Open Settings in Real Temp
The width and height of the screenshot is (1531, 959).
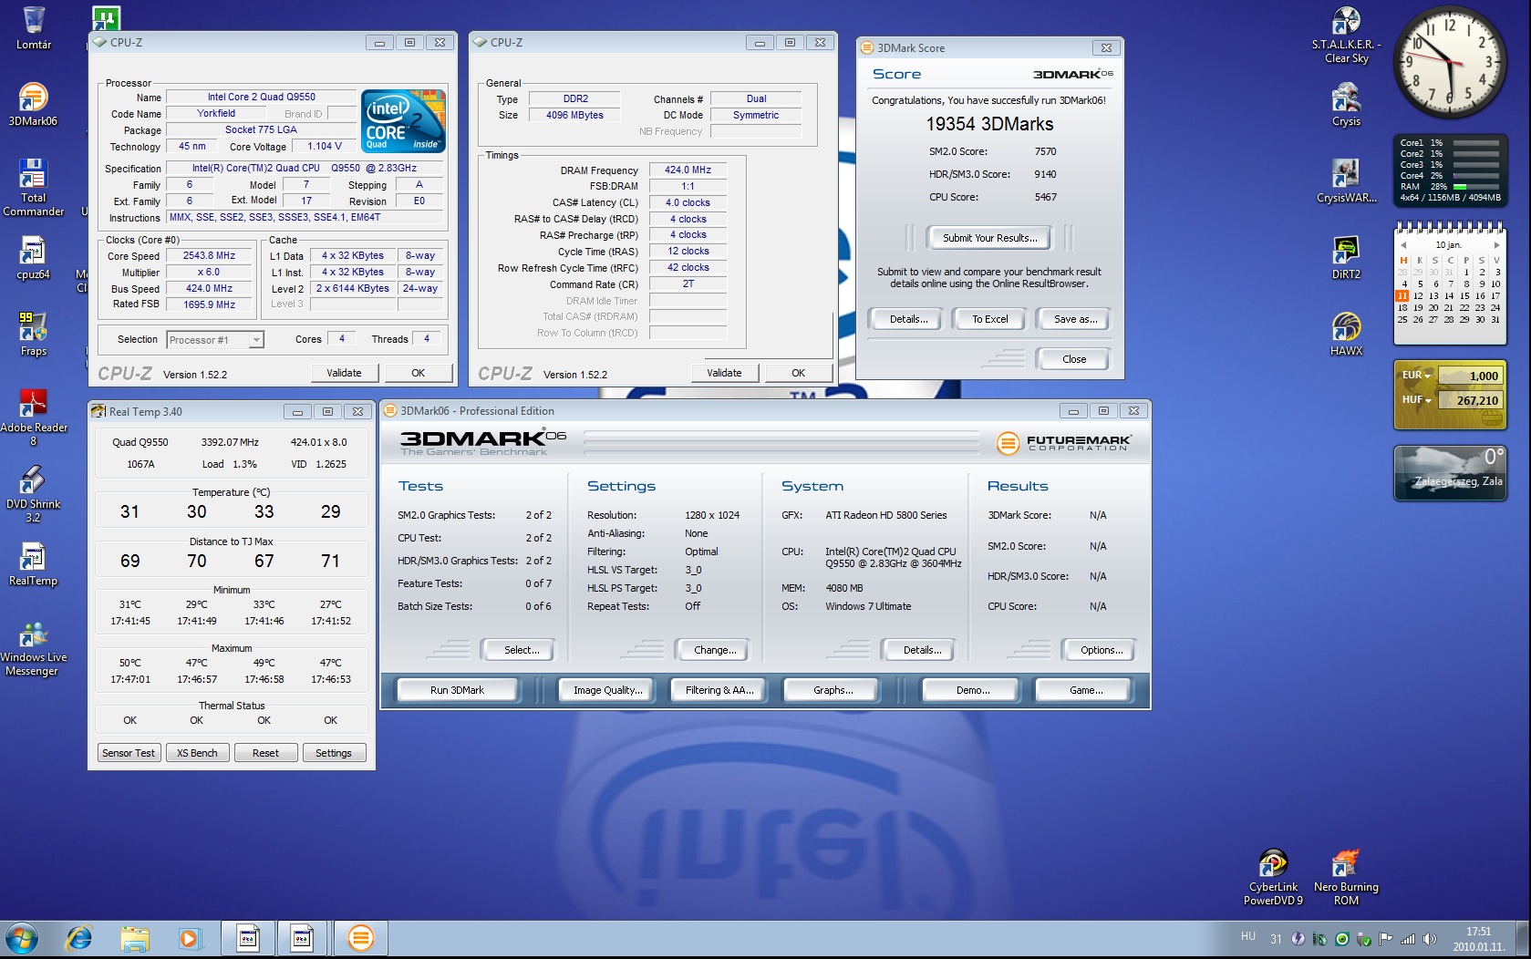point(334,753)
